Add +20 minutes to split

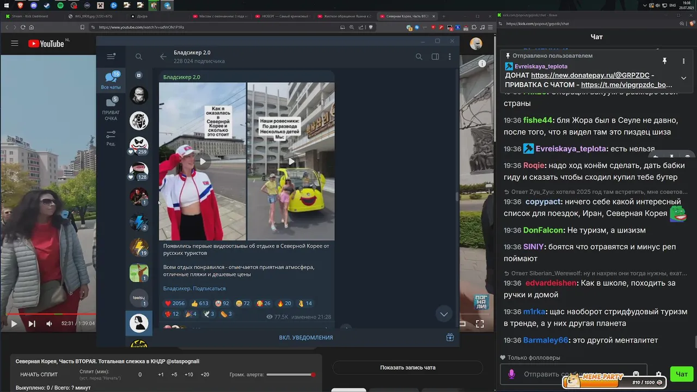(x=205, y=375)
